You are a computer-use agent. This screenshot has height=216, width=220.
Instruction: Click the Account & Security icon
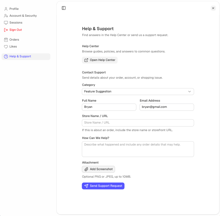(6, 16)
